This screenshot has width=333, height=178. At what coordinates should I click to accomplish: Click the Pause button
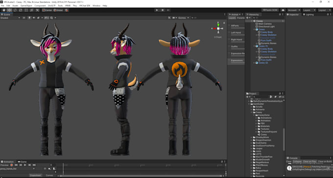point(163,10)
